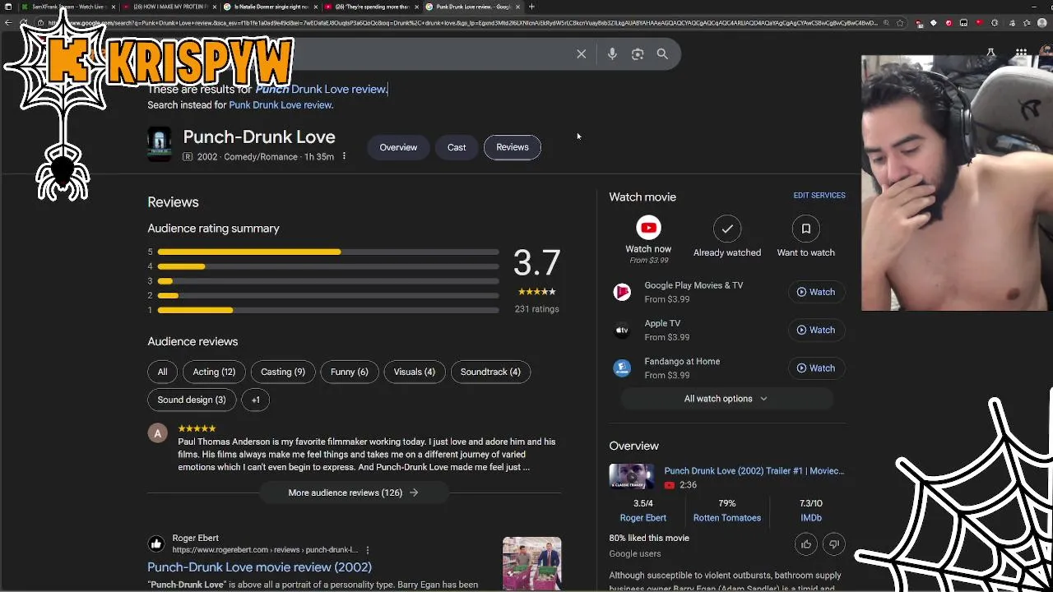Close the Punk Drunk Love review tab
The height and width of the screenshot is (592, 1053).
(x=517, y=7)
